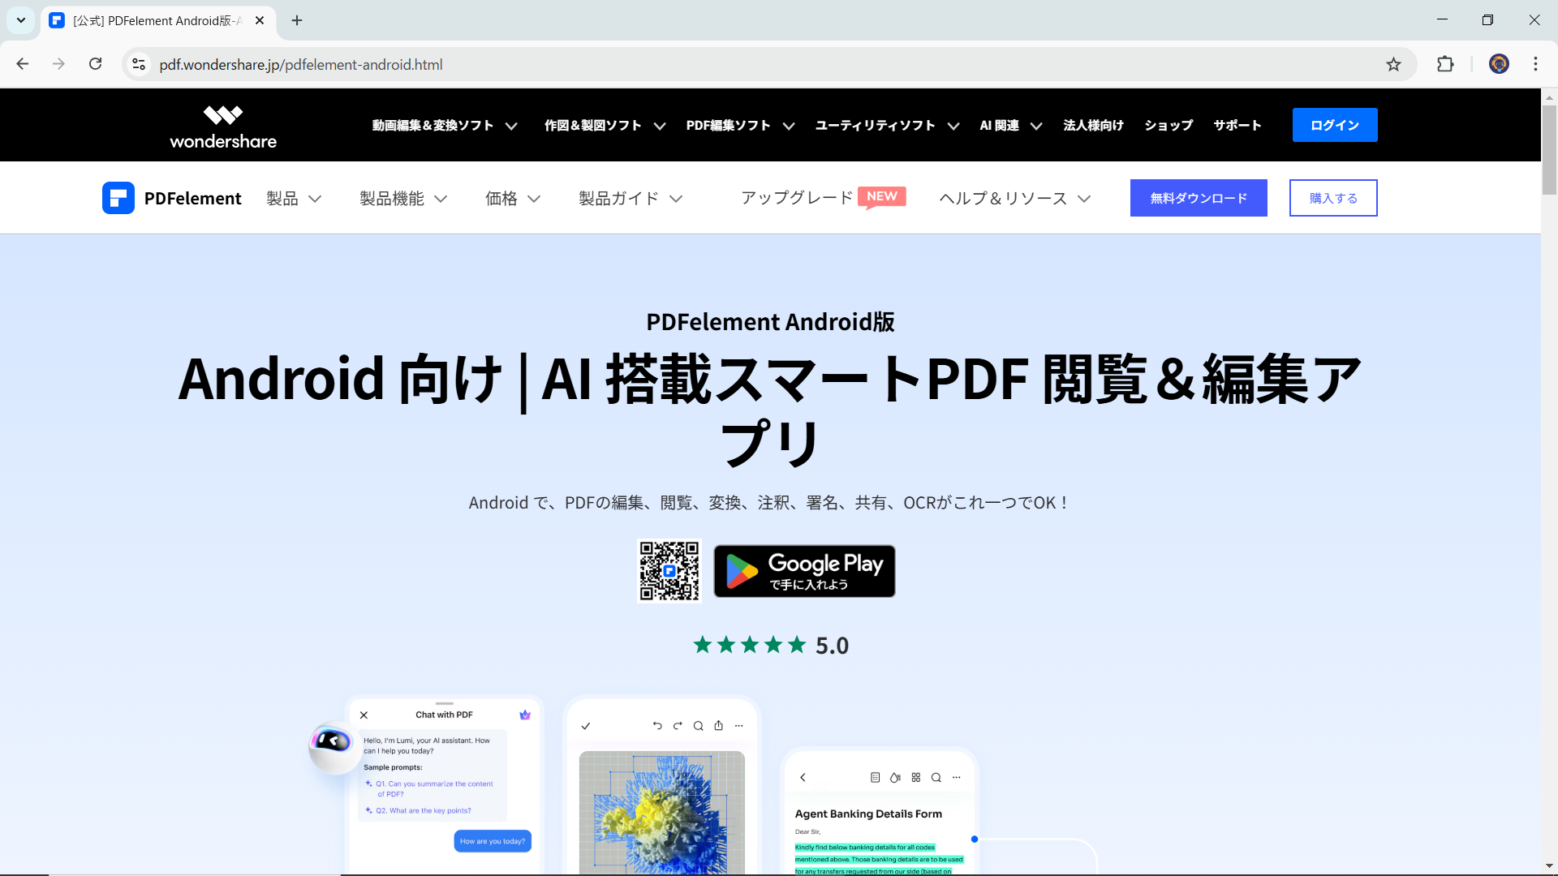This screenshot has width=1558, height=876.
Task: Expand the 製品ガイド dropdown
Action: coord(631,199)
